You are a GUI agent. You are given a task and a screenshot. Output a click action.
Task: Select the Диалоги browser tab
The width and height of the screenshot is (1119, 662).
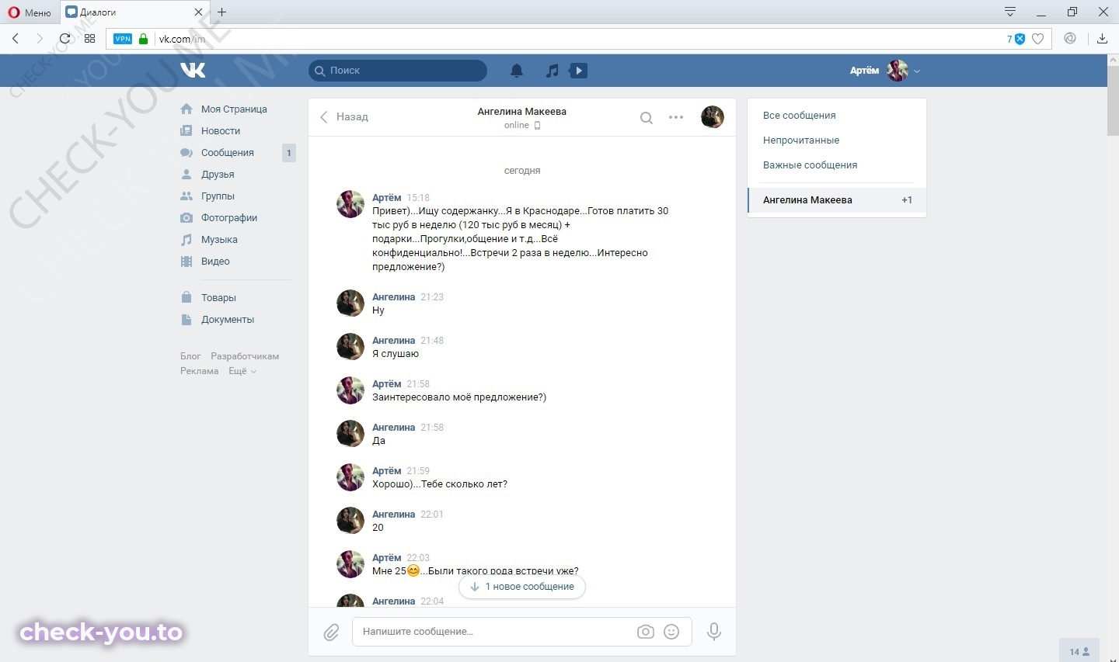[x=134, y=12]
